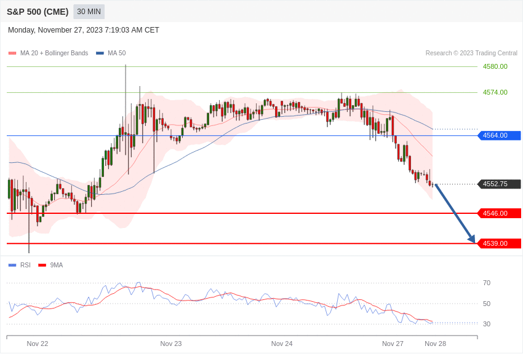
Task: Toggle the MA 50 legend entry
Action: [x=111, y=53]
